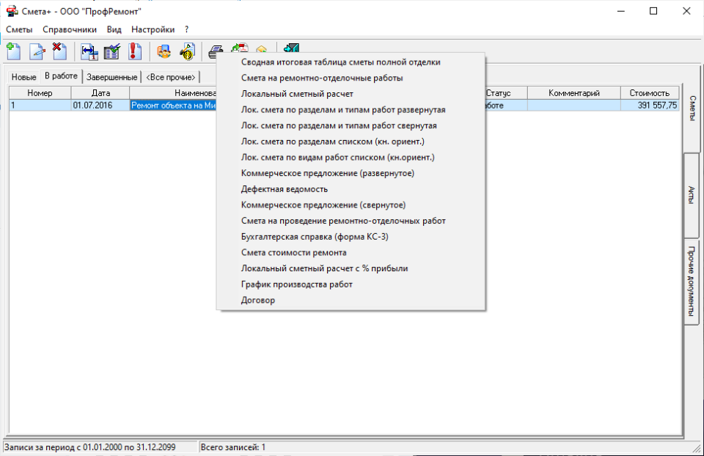
Task: Choose Локальный сметный расчет с % прибыли
Action: pyautogui.click(x=351, y=268)
